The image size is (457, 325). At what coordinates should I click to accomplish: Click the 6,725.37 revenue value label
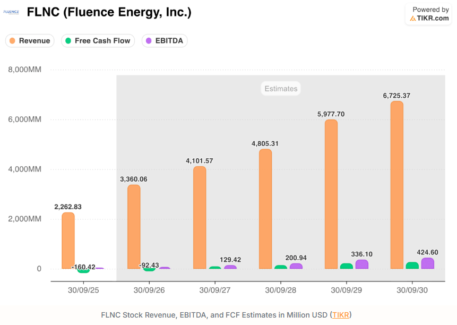coord(396,96)
